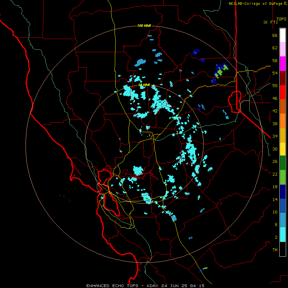Click the "[K FT]" units label
This screenshot has width=288, height=288.
point(270,22)
